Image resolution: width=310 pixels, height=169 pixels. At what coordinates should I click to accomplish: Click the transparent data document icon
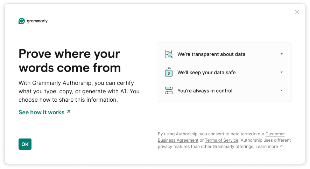click(x=169, y=54)
